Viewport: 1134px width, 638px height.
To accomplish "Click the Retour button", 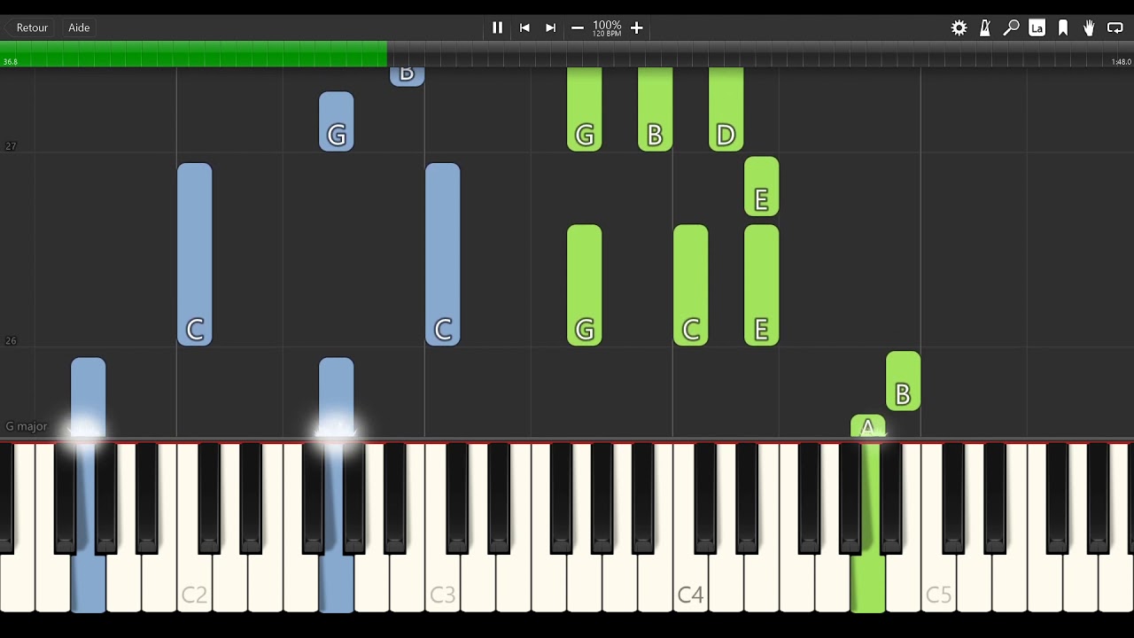I will [32, 27].
